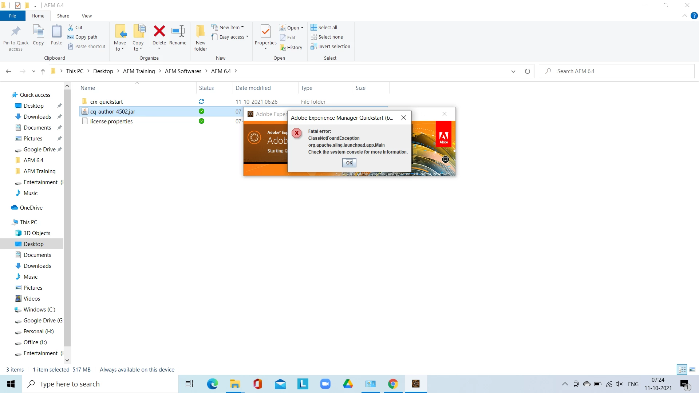Click the navigation pane vertical scrollbar
Image resolution: width=699 pixels, height=393 pixels.
67,218
